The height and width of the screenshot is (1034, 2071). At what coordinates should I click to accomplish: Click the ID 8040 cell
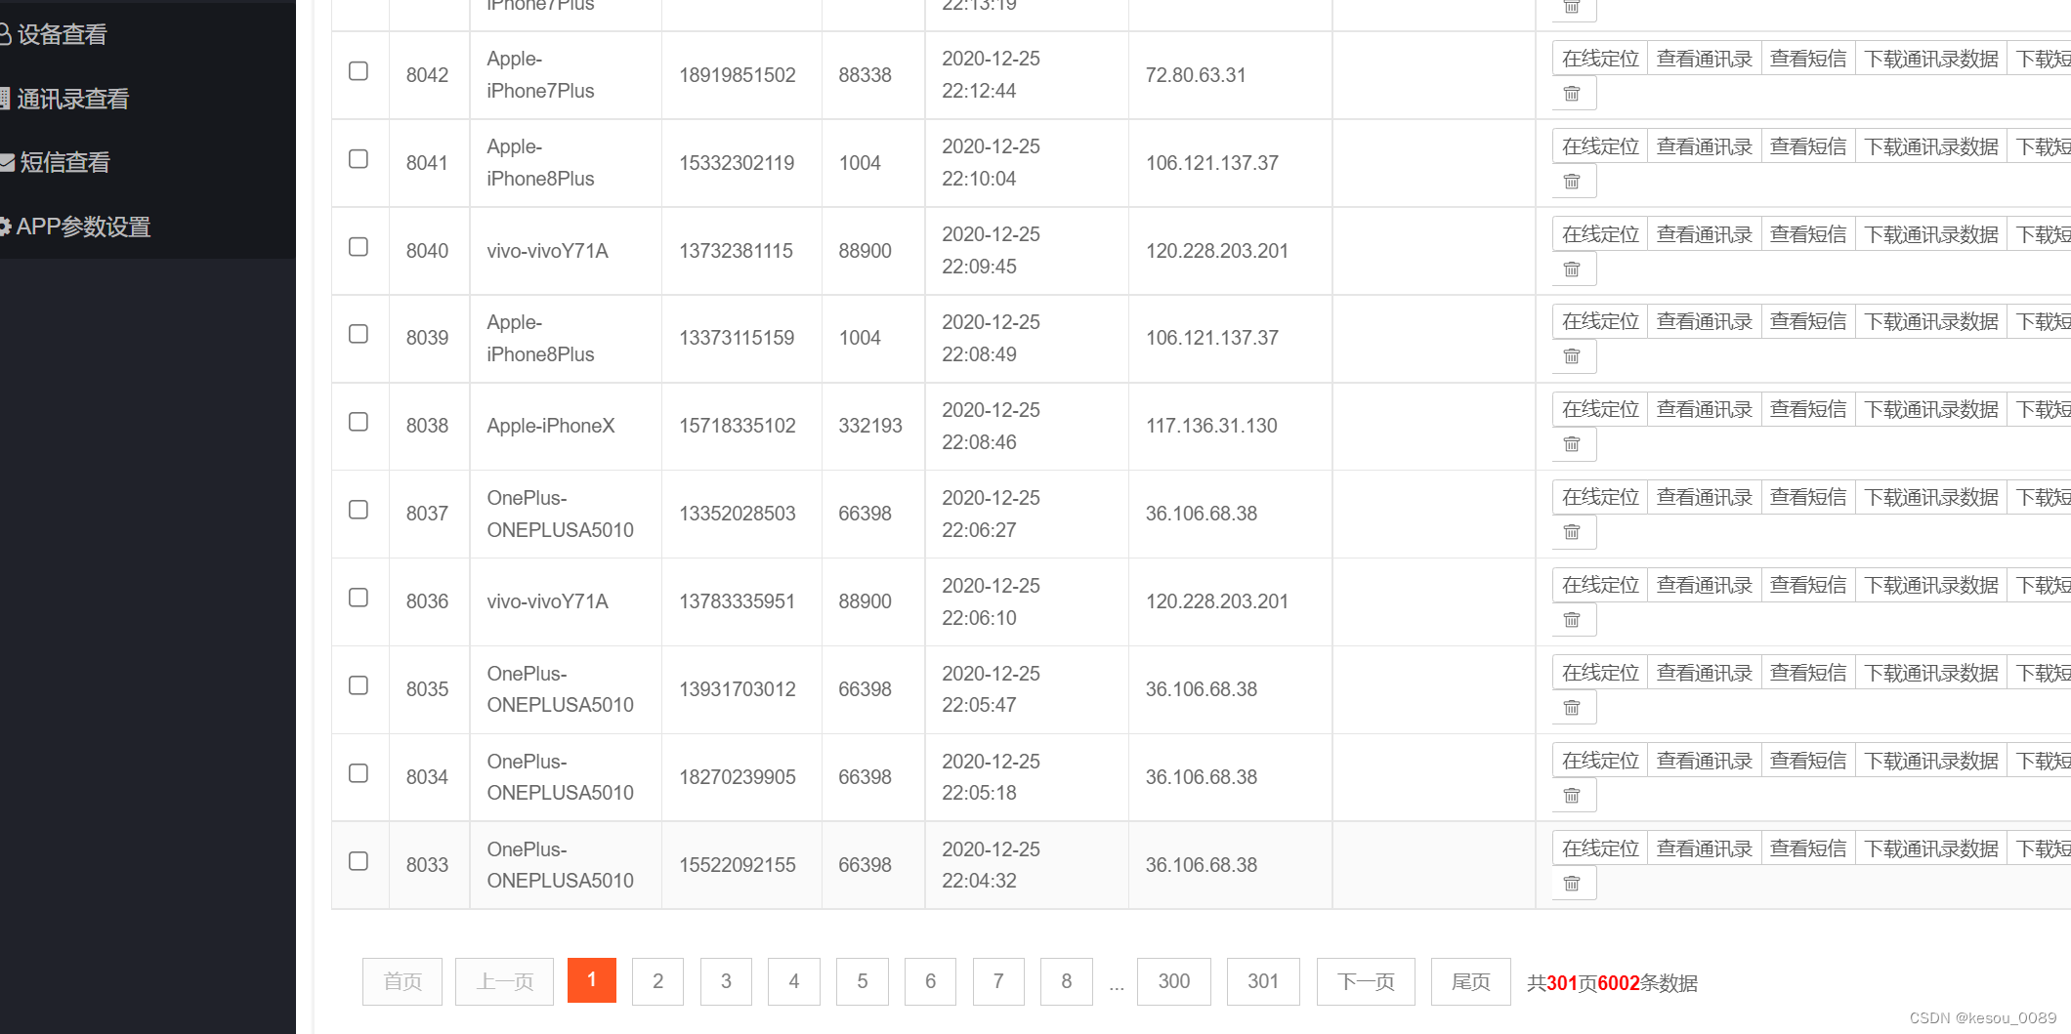coord(428,251)
